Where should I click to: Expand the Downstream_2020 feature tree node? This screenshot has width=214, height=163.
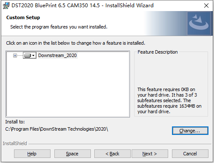[x=15, y=55]
